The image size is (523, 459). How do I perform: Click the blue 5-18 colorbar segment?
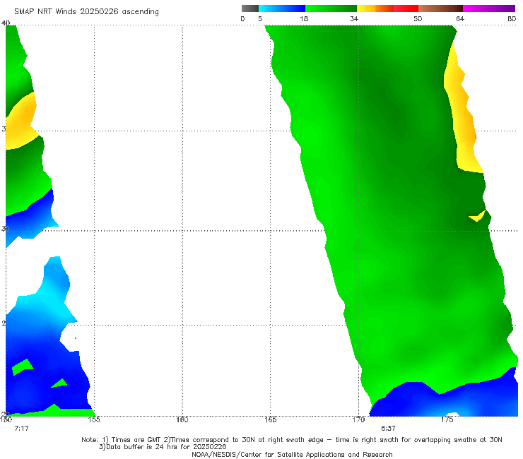(282, 8)
